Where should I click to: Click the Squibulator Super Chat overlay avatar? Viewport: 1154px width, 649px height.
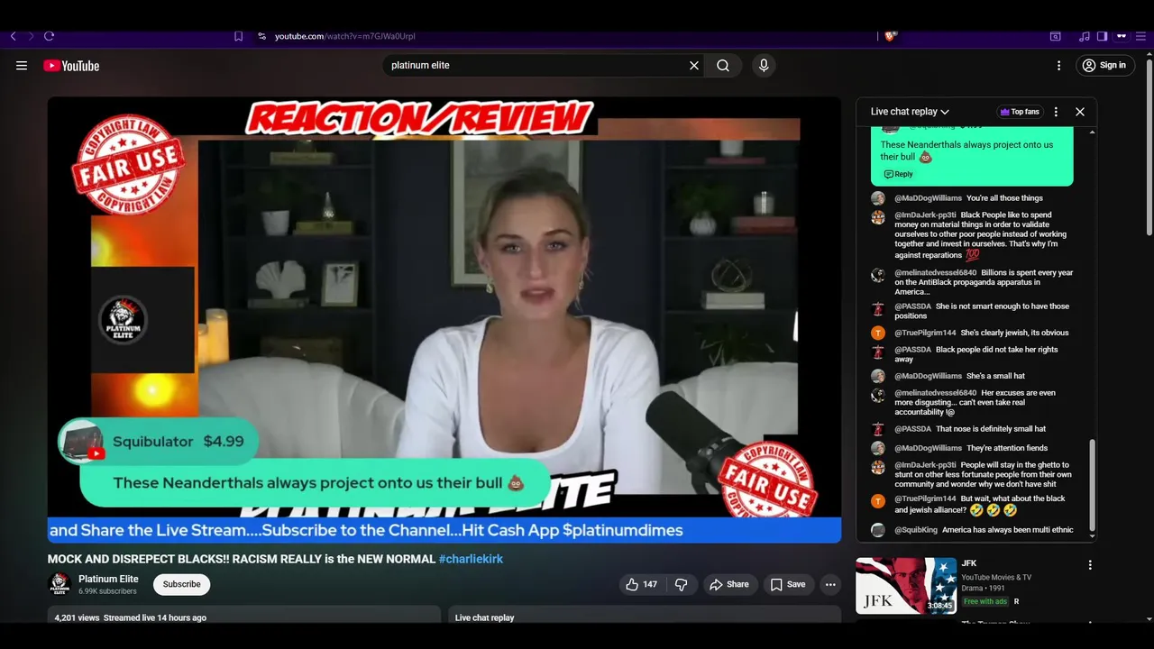coord(82,442)
